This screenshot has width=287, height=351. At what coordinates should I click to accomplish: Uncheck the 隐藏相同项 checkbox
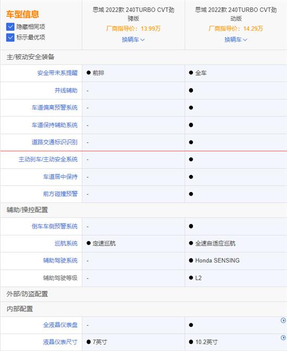point(10,27)
